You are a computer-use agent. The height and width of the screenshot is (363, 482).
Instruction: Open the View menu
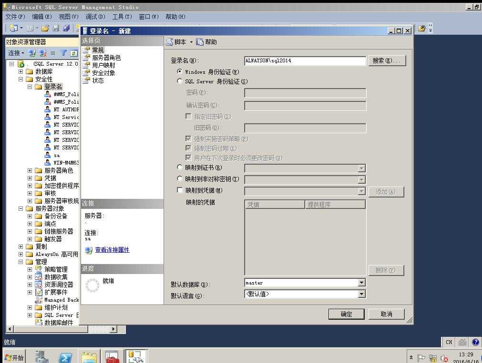(x=69, y=17)
